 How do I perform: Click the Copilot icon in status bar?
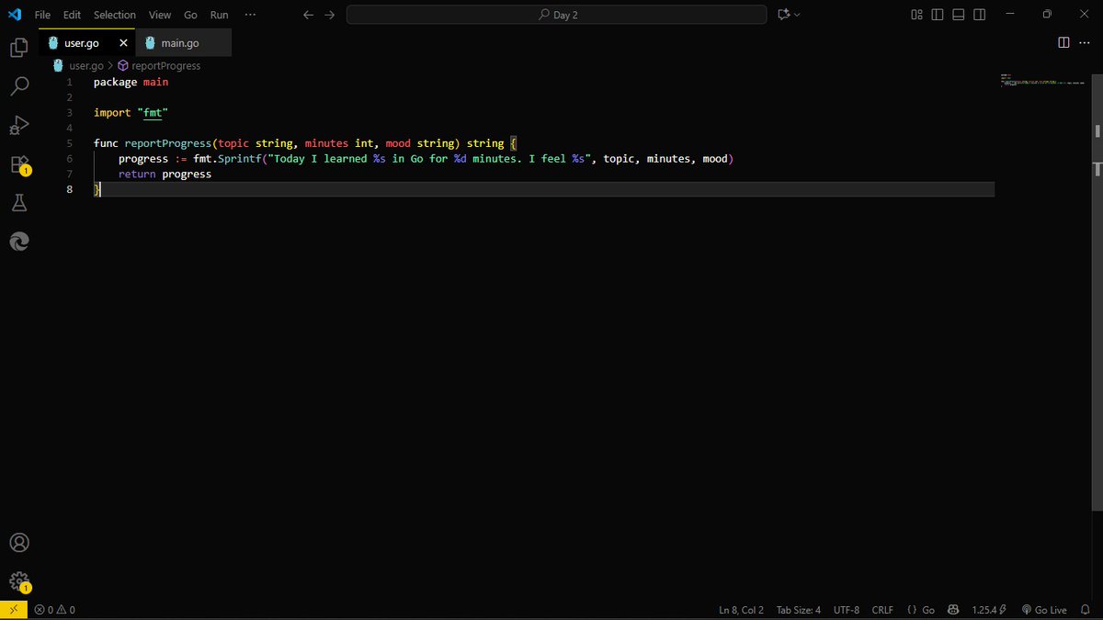pos(953,609)
